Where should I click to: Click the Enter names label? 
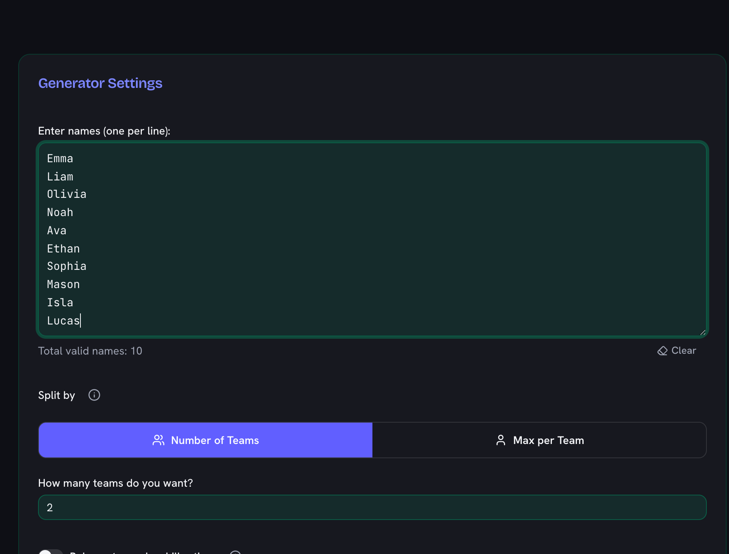click(104, 131)
